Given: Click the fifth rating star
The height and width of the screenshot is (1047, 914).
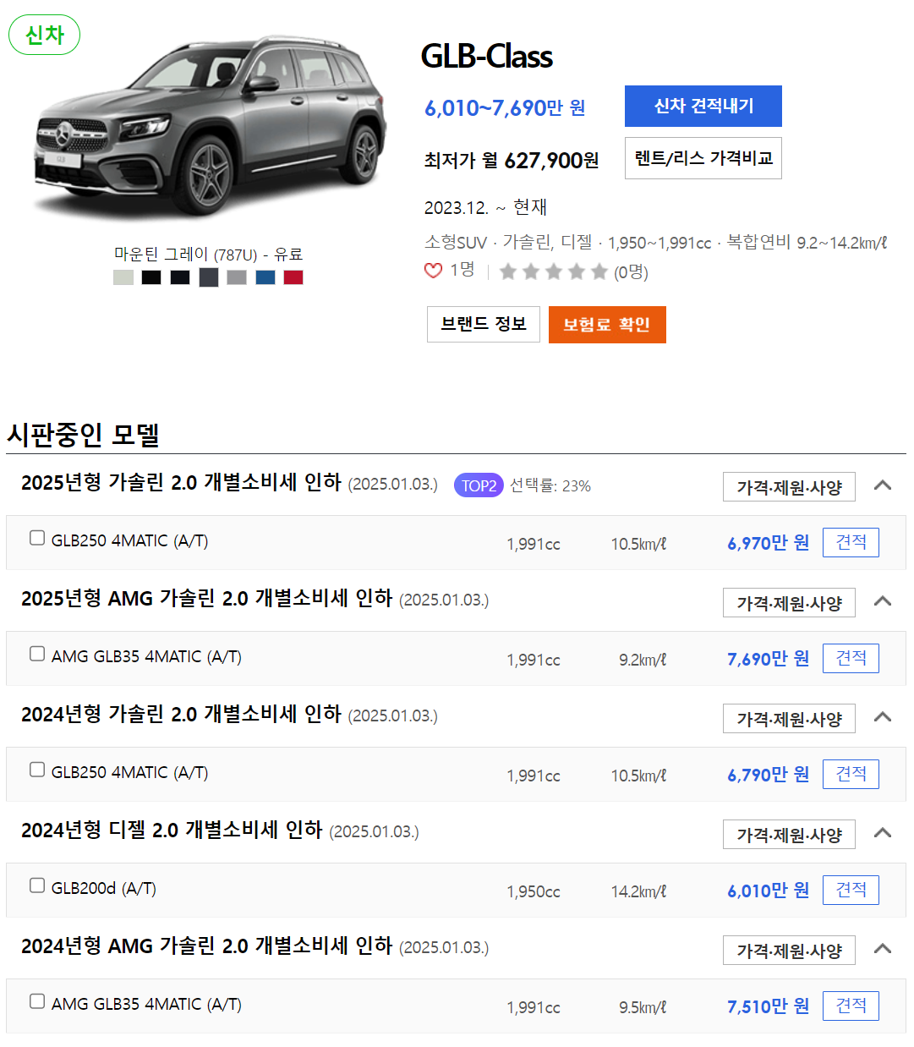Looking at the screenshot, I should click(x=599, y=271).
